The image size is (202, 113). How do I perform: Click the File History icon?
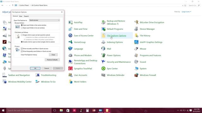coord(136,35)
